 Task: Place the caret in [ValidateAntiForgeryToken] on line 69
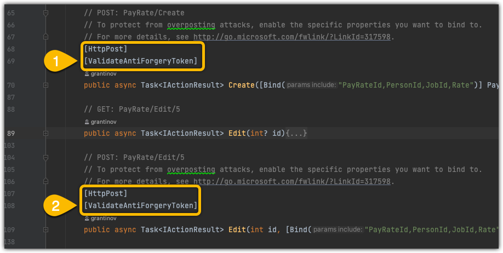click(140, 61)
